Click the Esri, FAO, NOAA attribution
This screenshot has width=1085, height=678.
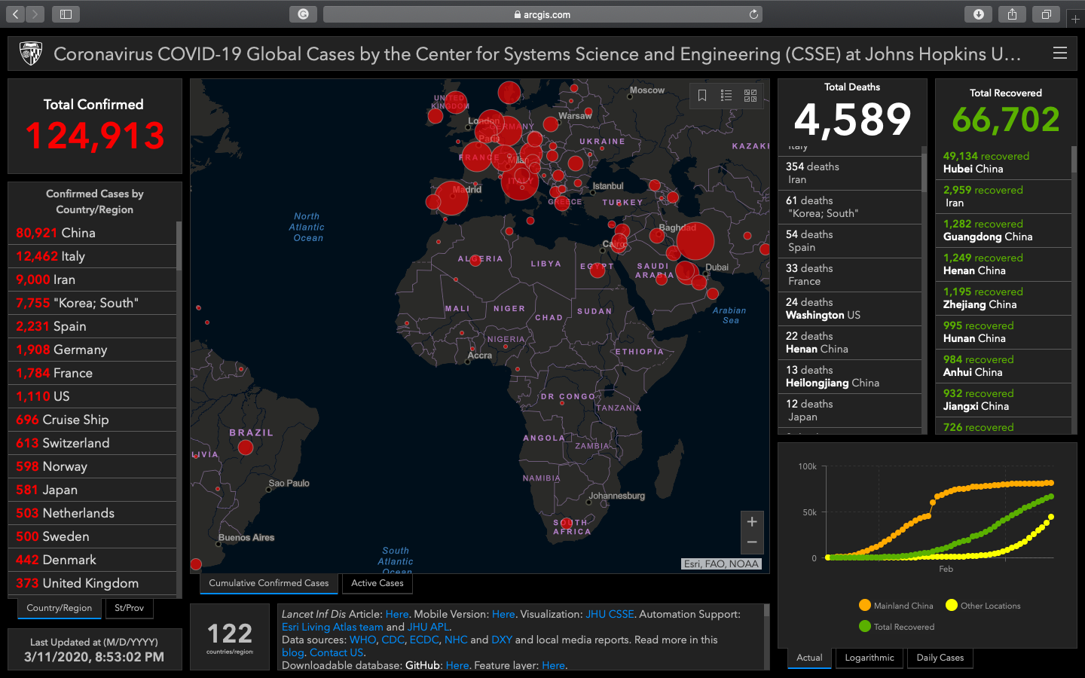[721, 563]
